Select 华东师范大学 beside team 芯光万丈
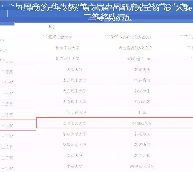This screenshot has width=193, height=172. tap(75, 134)
